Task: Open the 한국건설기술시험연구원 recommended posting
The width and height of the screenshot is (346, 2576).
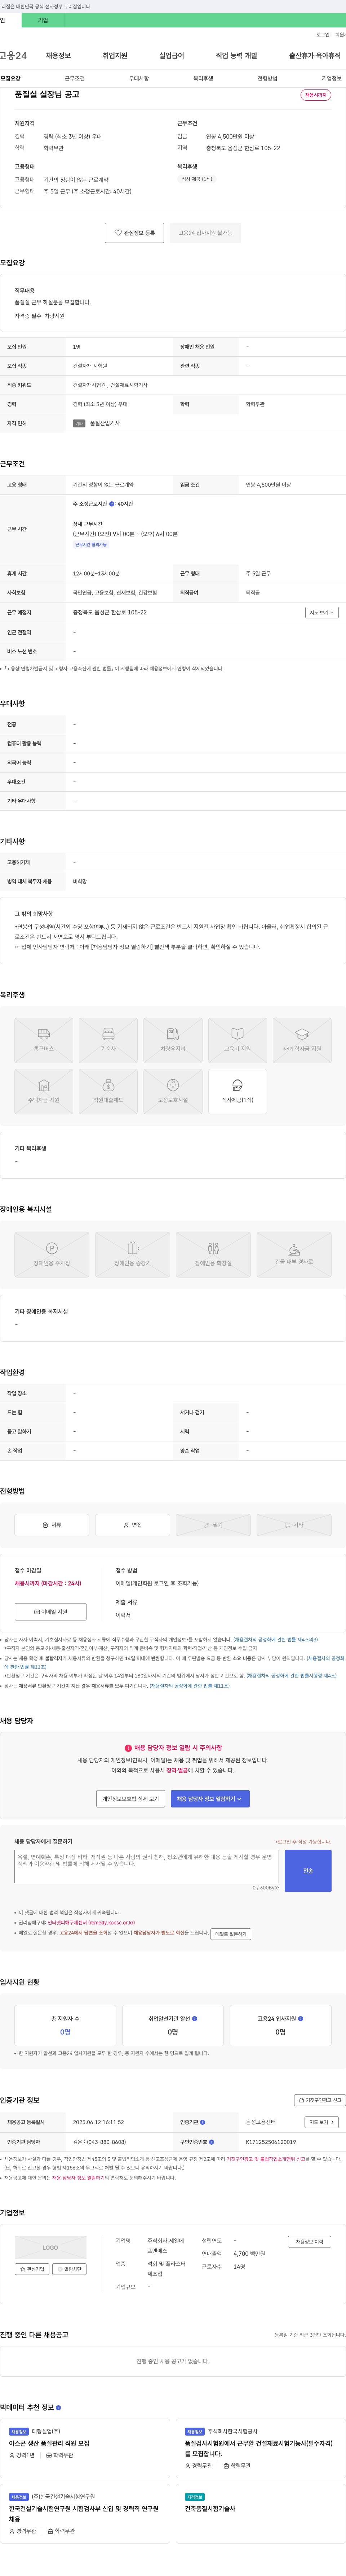Action: [x=84, y=2514]
